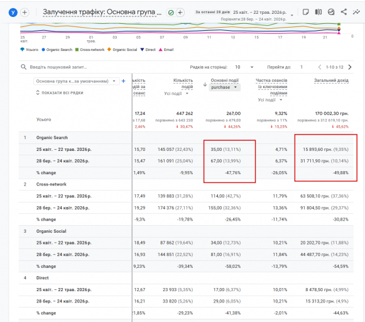Open the customize report note icon
This screenshot has width=365, height=322.
coord(306,12)
